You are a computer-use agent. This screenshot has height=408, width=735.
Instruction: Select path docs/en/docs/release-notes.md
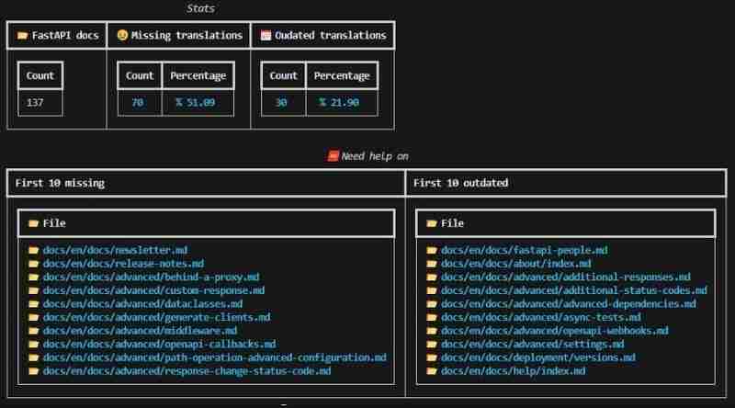123,264
